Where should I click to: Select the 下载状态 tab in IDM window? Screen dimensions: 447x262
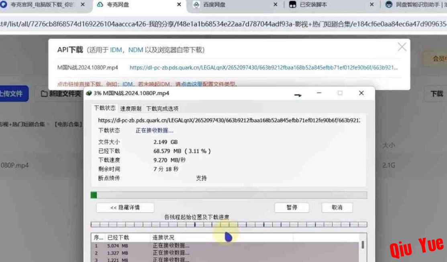point(105,108)
